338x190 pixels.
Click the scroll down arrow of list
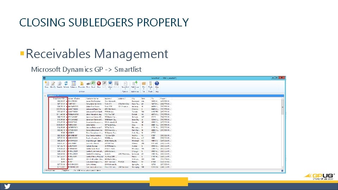click(x=283, y=167)
